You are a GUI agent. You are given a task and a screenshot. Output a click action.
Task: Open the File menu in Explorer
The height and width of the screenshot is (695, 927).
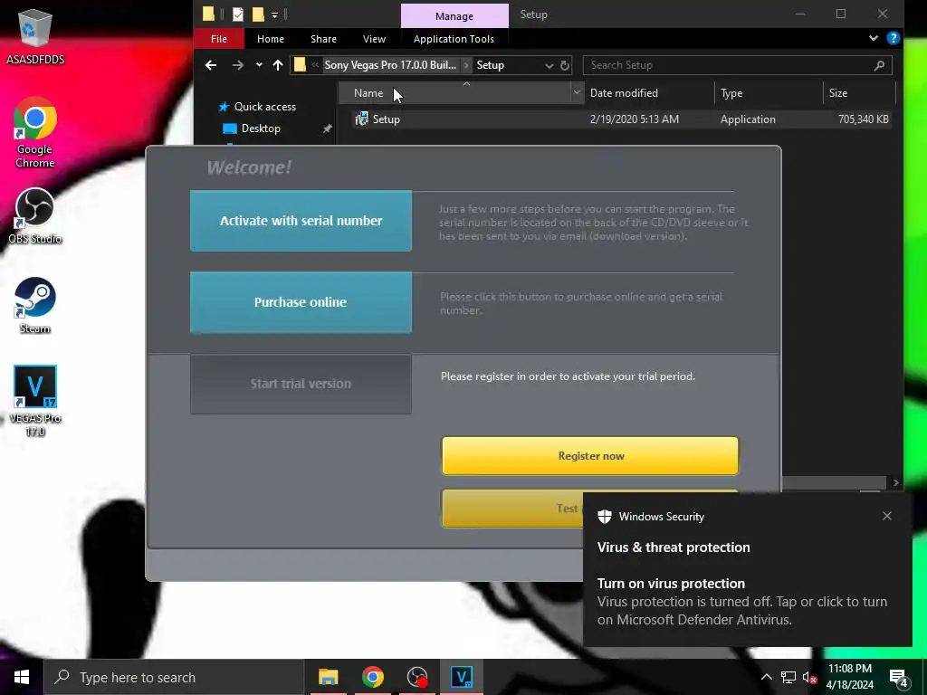tap(219, 39)
